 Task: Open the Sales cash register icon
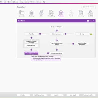coord(41,13)
